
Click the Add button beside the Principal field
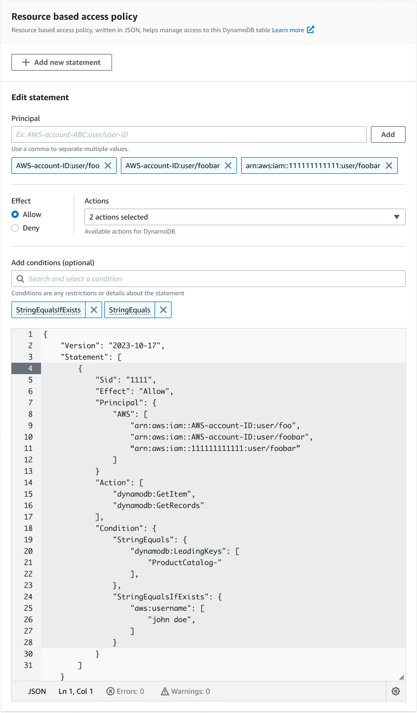pyautogui.click(x=388, y=134)
